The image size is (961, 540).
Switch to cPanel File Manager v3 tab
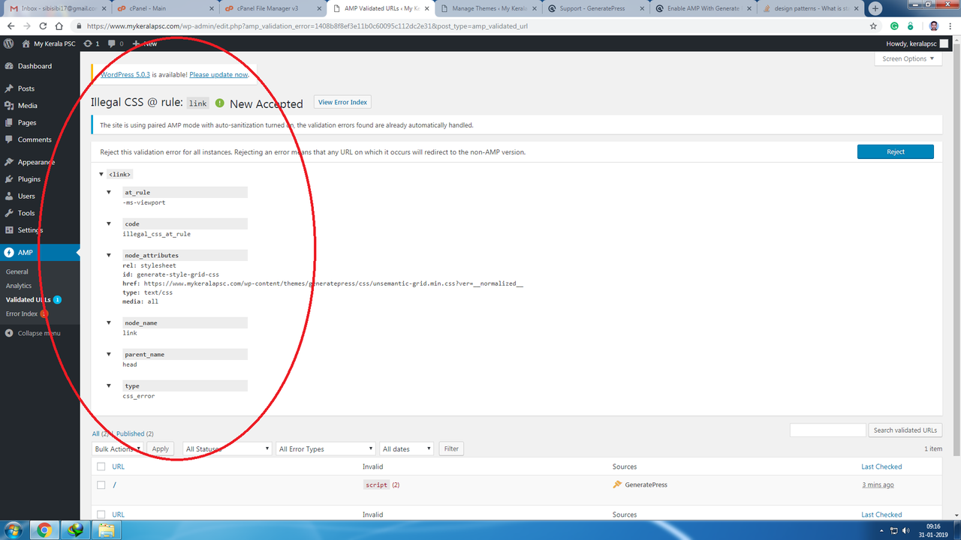coord(272,8)
